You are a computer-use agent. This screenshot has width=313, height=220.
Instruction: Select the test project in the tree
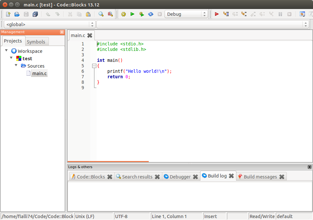pos(27,59)
